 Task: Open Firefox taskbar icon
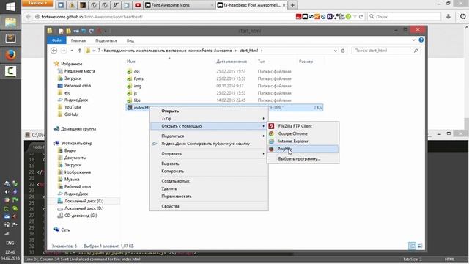[10, 55]
